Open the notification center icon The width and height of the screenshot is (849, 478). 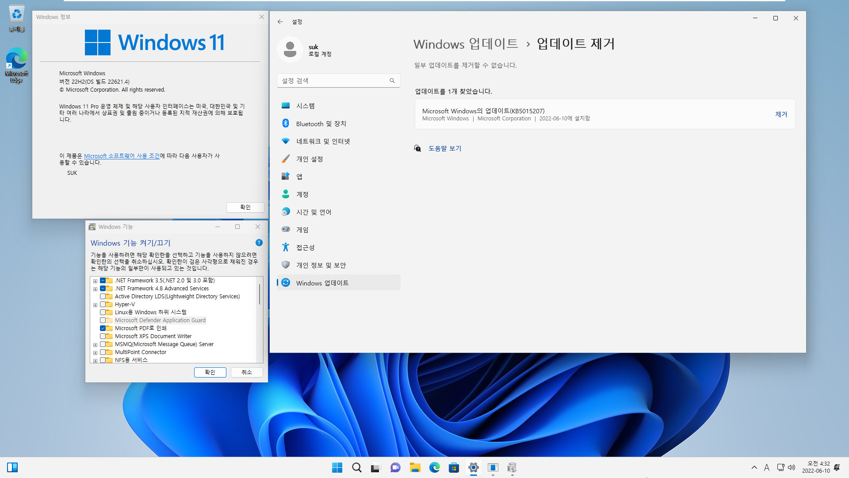pyautogui.click(x=837, y=467)
